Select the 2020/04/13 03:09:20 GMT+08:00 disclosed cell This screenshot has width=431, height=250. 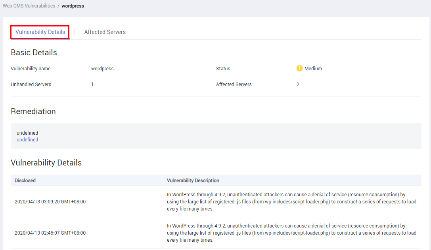click(50, 202)
